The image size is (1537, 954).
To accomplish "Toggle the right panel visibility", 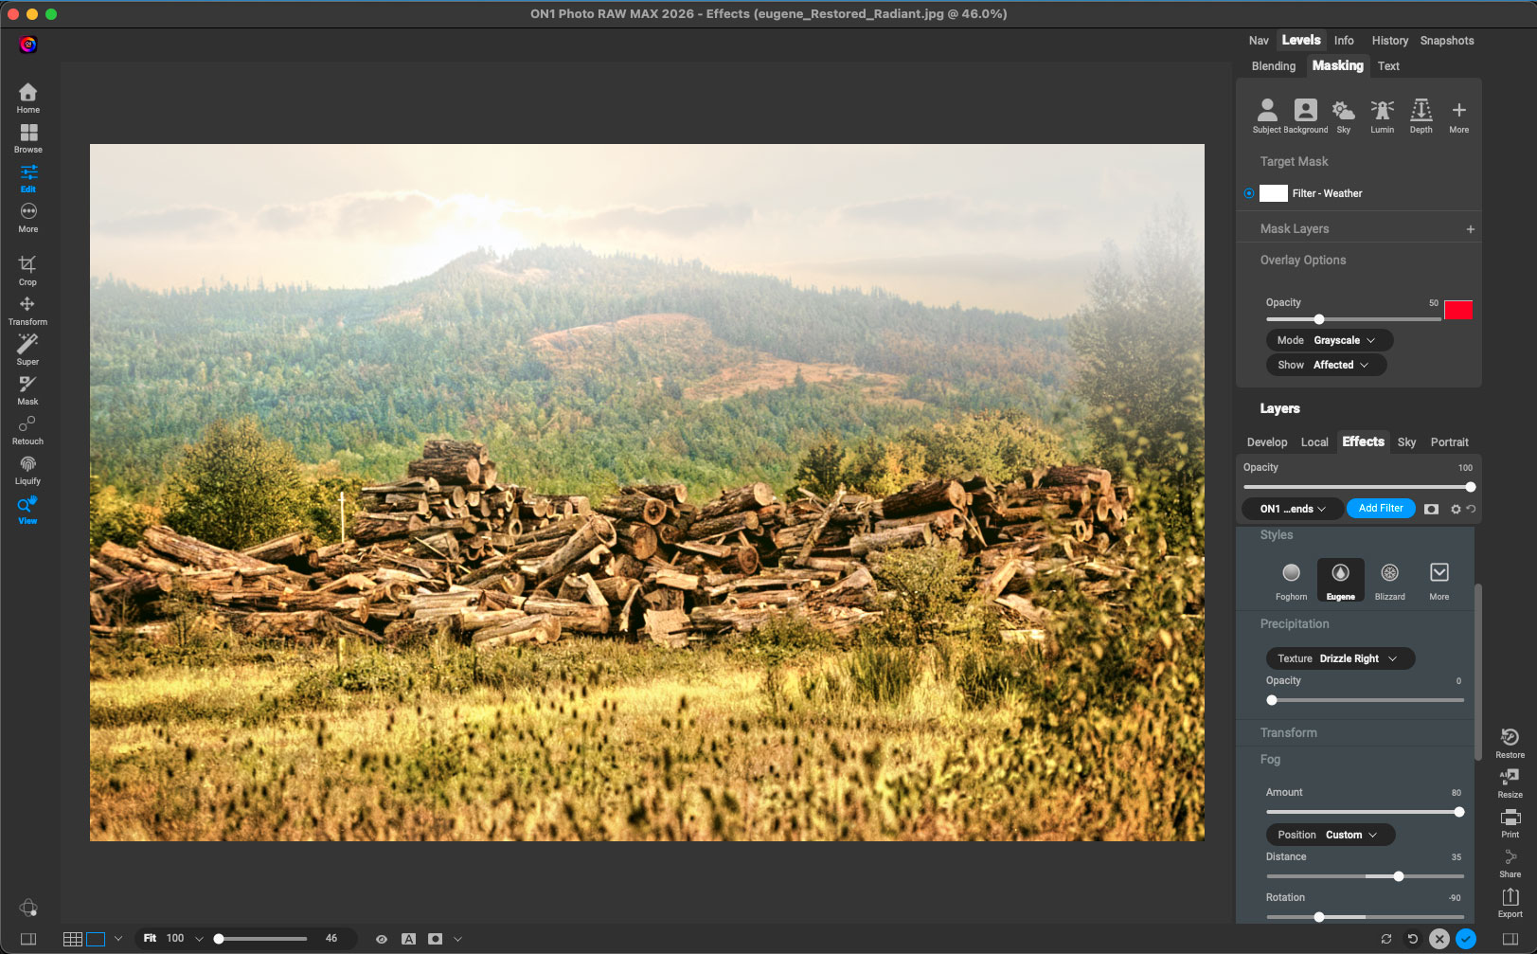I will (x=1510, y=939).
